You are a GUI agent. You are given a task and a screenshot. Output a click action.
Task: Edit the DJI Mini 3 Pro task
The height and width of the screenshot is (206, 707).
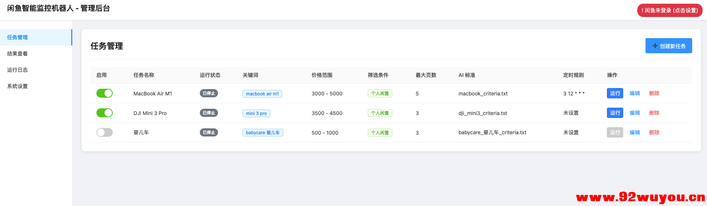tap(635, 113)
